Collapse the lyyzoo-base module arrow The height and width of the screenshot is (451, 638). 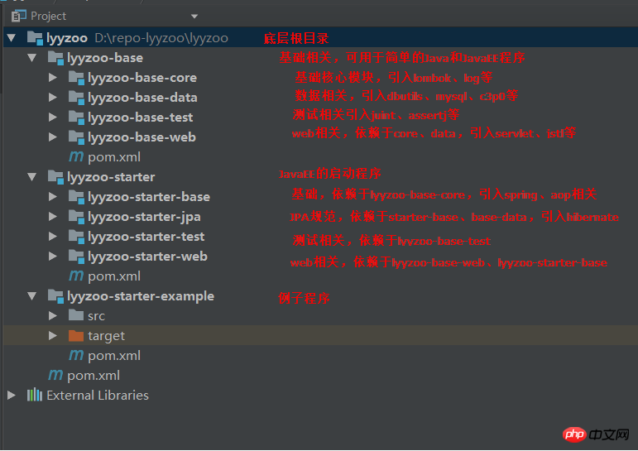(32, 58)
